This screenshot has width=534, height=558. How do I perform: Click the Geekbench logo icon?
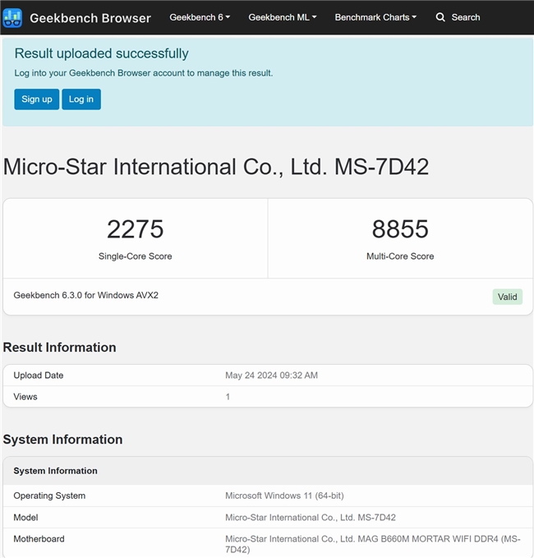point(12,17)
